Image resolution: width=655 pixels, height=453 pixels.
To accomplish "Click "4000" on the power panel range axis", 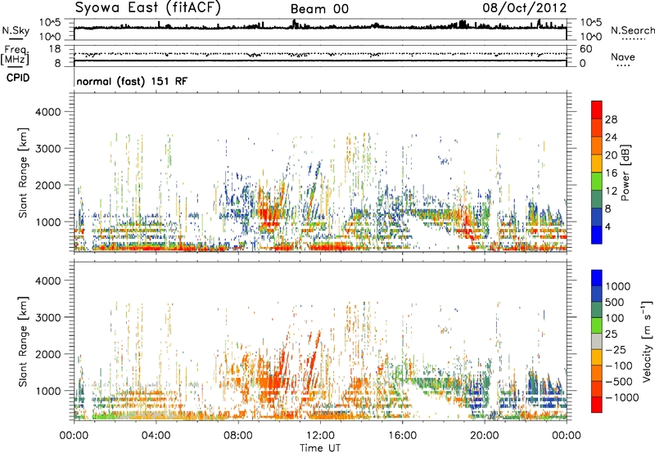I will click(x=47, y=112).
